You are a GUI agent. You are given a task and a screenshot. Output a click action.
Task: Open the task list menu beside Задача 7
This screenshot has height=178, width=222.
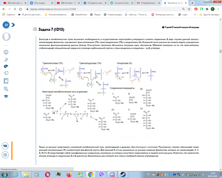tap(35, 29)
